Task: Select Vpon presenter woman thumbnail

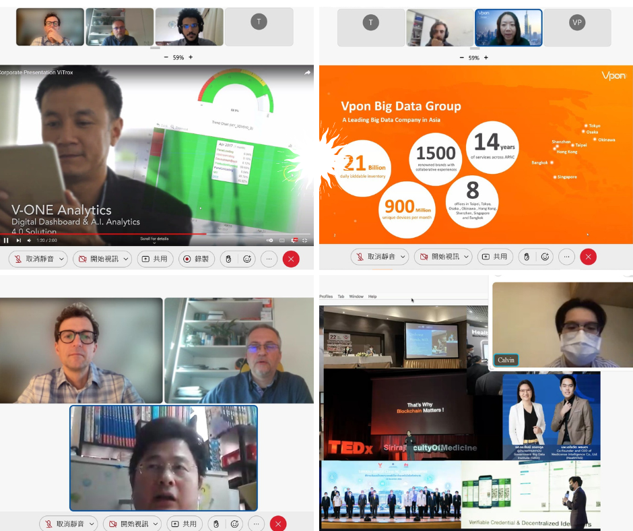Action: click(508, 28)
